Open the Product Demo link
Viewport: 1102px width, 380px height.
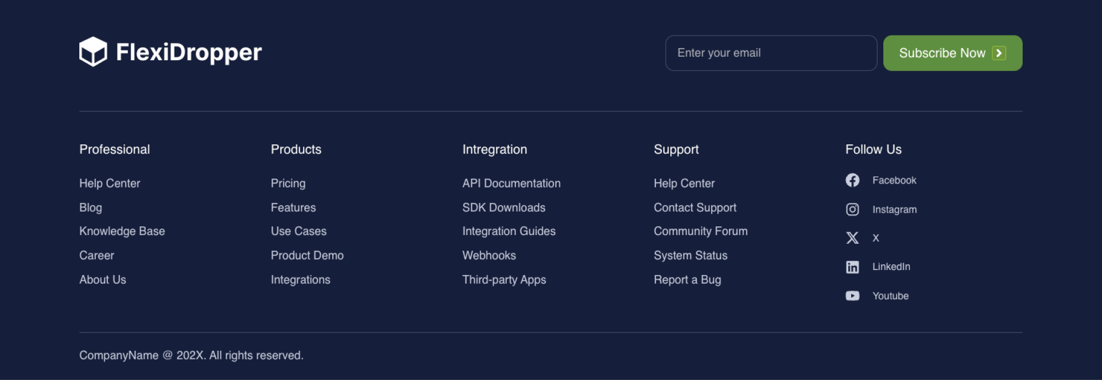[x=307, y=256]
